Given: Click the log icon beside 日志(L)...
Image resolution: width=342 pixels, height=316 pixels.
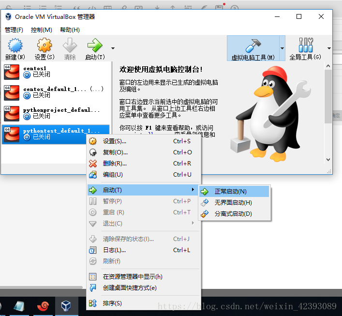Looking at the screenshot, I should 93,250.
